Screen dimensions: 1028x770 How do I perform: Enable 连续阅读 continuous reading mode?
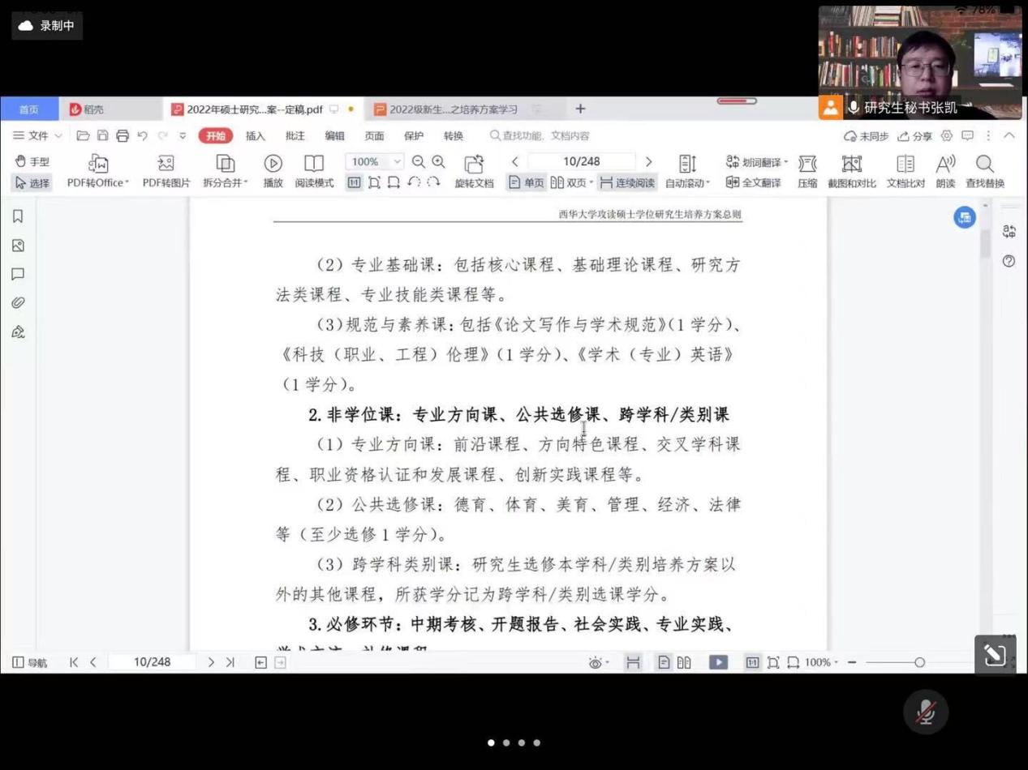click(627, 183)
